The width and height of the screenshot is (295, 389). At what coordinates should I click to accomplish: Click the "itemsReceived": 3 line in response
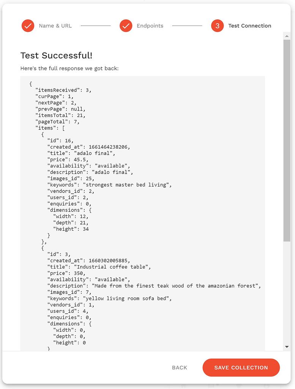click(x=63, y=90)
